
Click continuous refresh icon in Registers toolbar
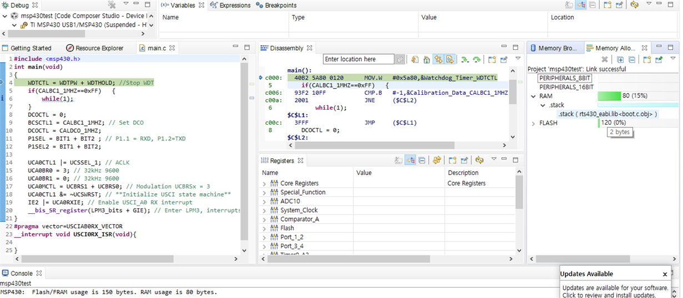point(437,161)
